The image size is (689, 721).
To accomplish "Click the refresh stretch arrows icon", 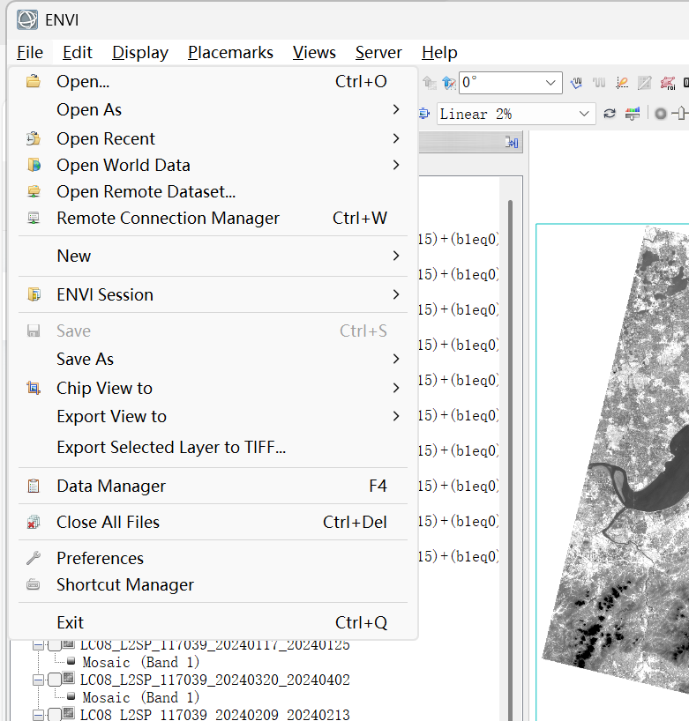I will 610,114.
